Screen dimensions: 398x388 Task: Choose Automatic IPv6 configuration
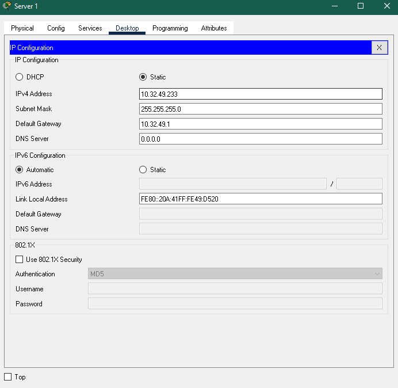click(20, 169)
